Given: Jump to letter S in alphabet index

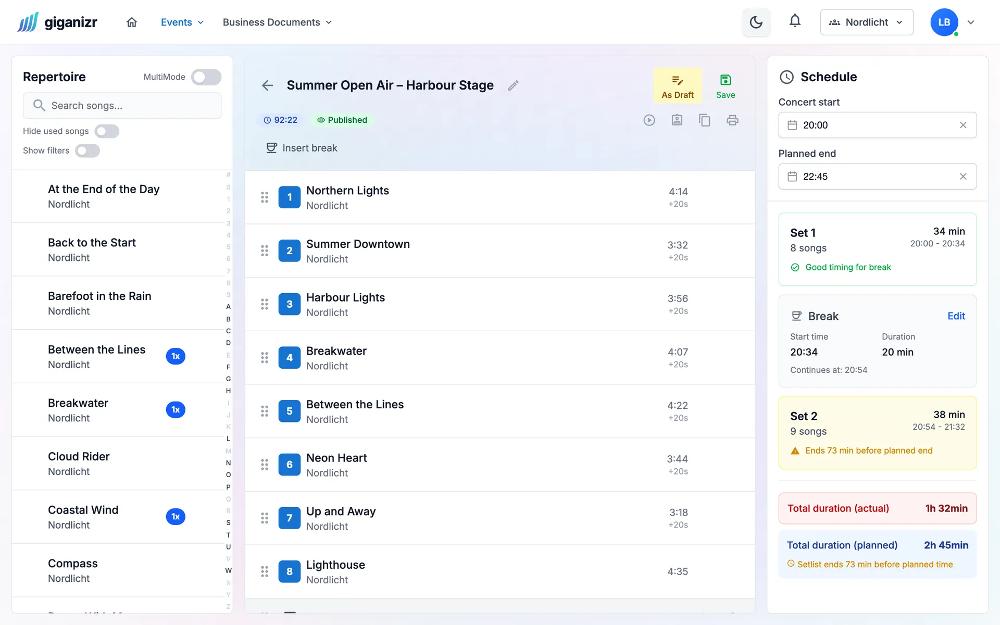Looking at the screenshot, I should coord(228,523).
